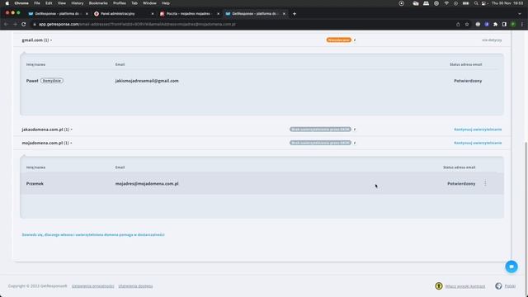The image size is (528, 297).
Task: Open actions menu for mojadres@mojadomena.com.pl row
Action: coord(485,183)
